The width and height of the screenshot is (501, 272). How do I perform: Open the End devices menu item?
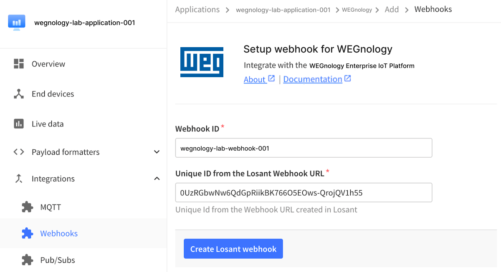point(53,94)
